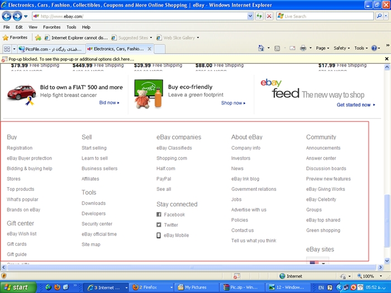Click the Windows Start button
391x293 pixels.
18,287
